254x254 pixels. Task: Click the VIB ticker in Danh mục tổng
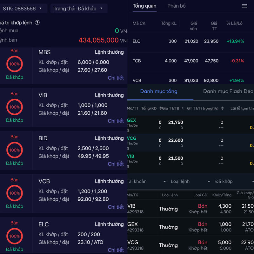[x=131, y=156]
